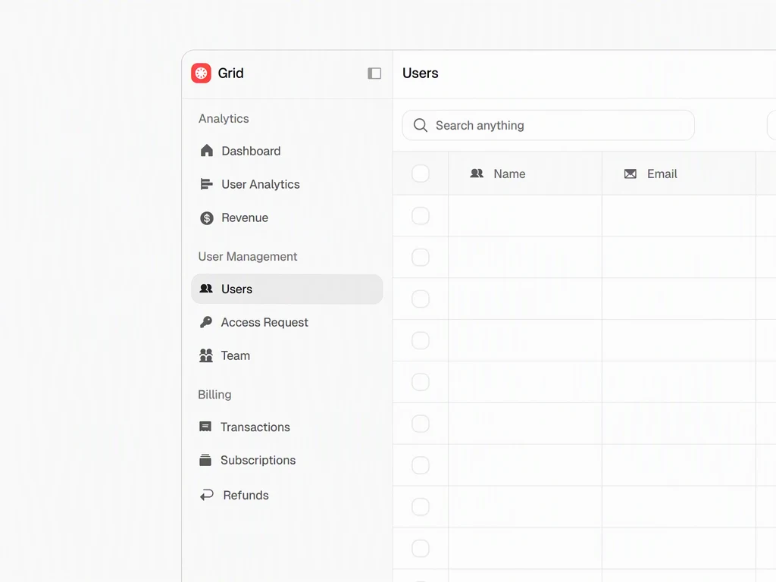This screenshot has height=582, width=776.
Task: Click the User Management section heading
Action: pos(248,256)
